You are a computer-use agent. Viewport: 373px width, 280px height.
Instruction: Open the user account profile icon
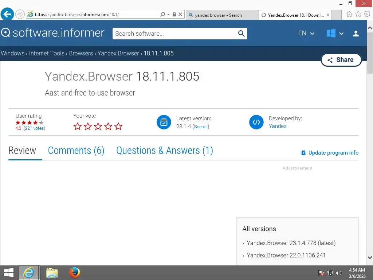pos(356,34)
